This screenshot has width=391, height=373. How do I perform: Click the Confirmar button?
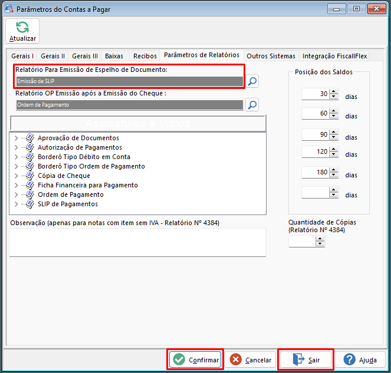(x=195, y=360)
